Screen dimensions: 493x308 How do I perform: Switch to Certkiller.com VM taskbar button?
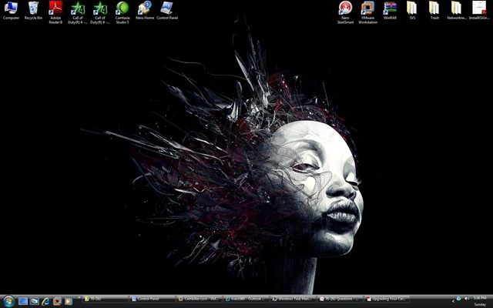(x=200, y=299)
